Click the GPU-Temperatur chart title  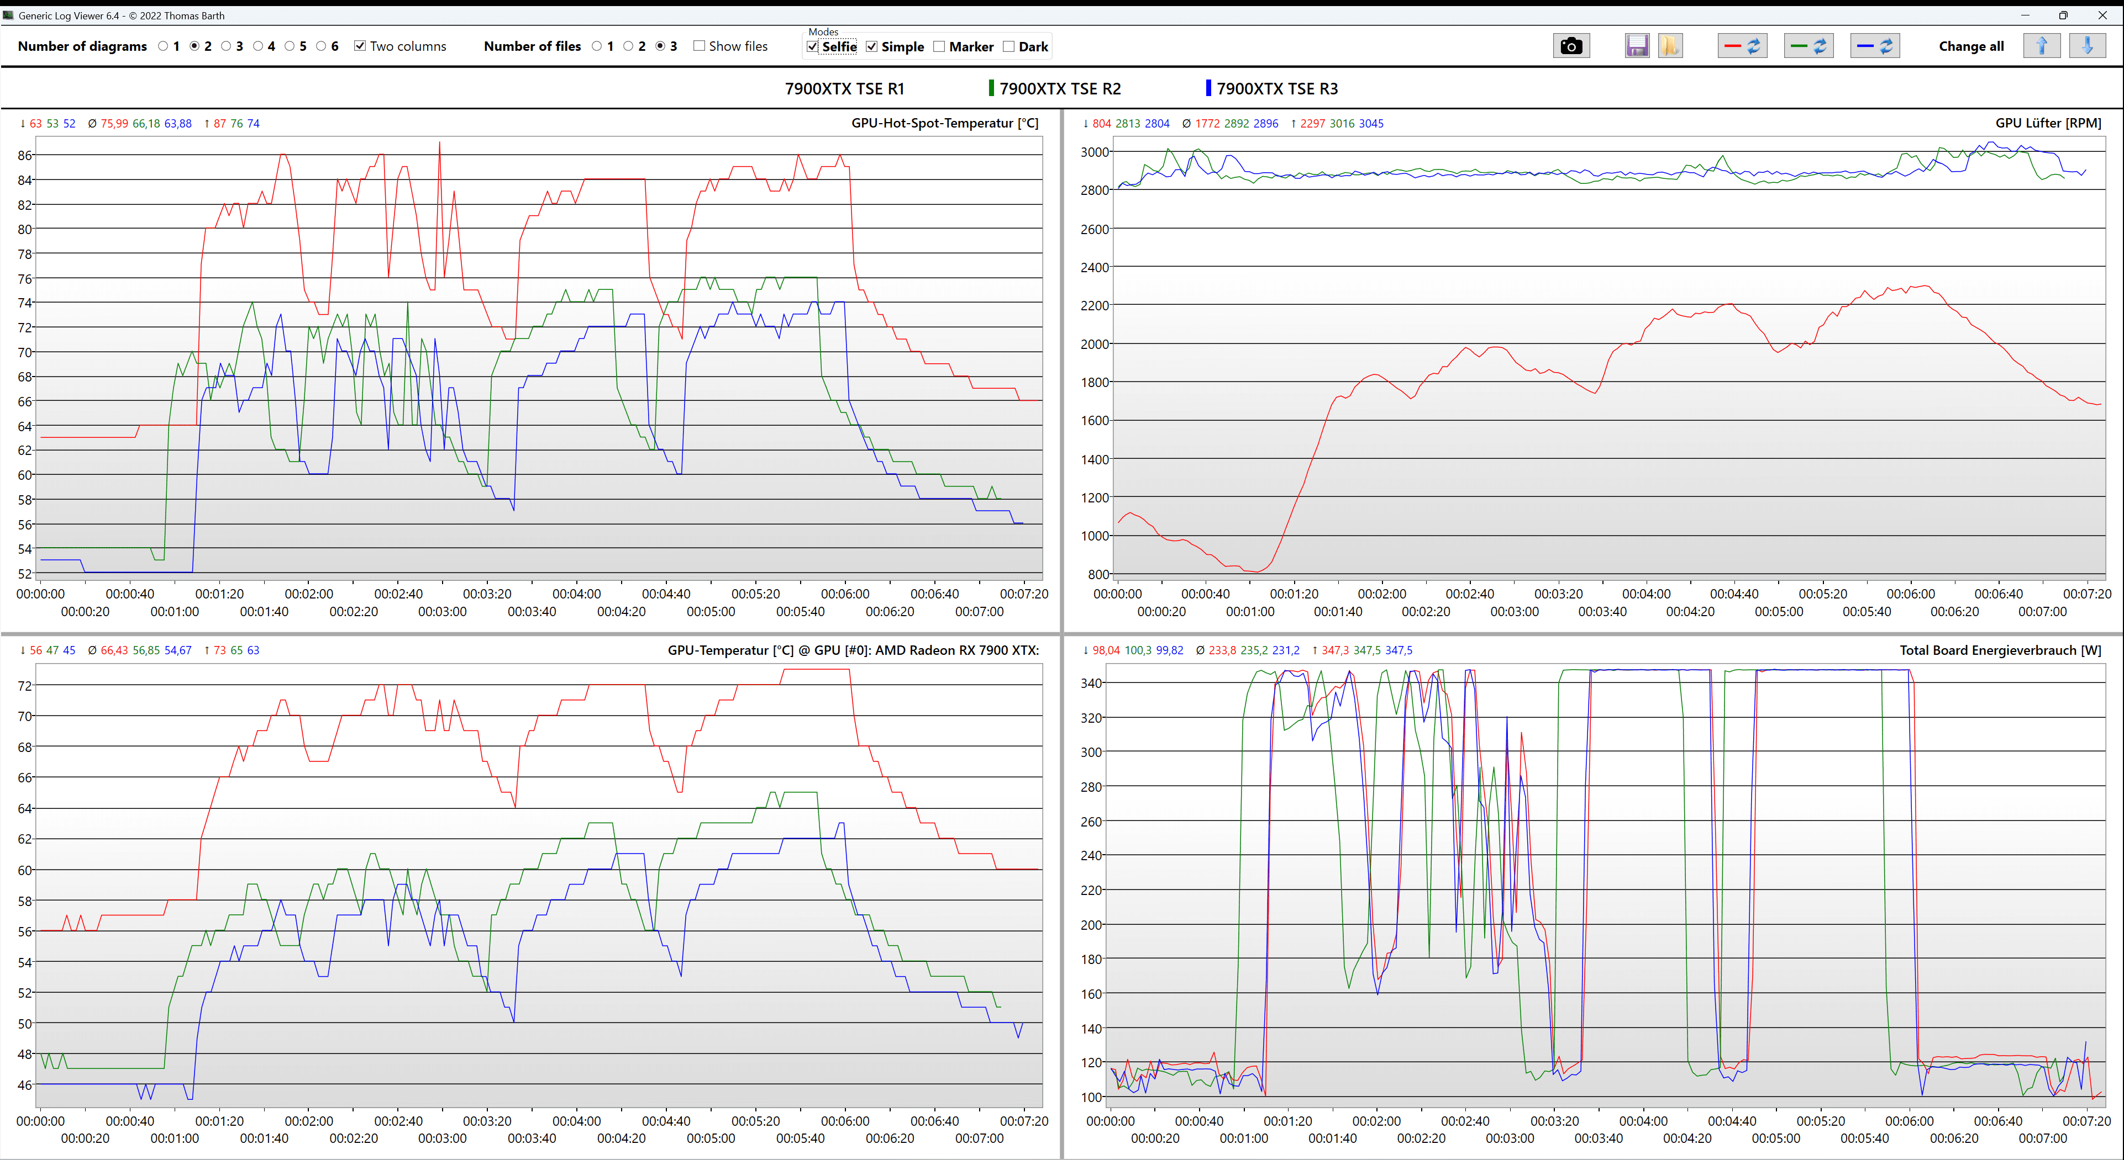coord(853,650)
